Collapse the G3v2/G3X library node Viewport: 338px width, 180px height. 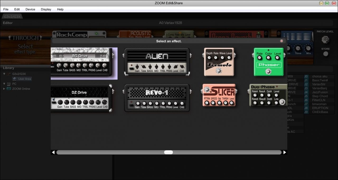pos(4,74)
